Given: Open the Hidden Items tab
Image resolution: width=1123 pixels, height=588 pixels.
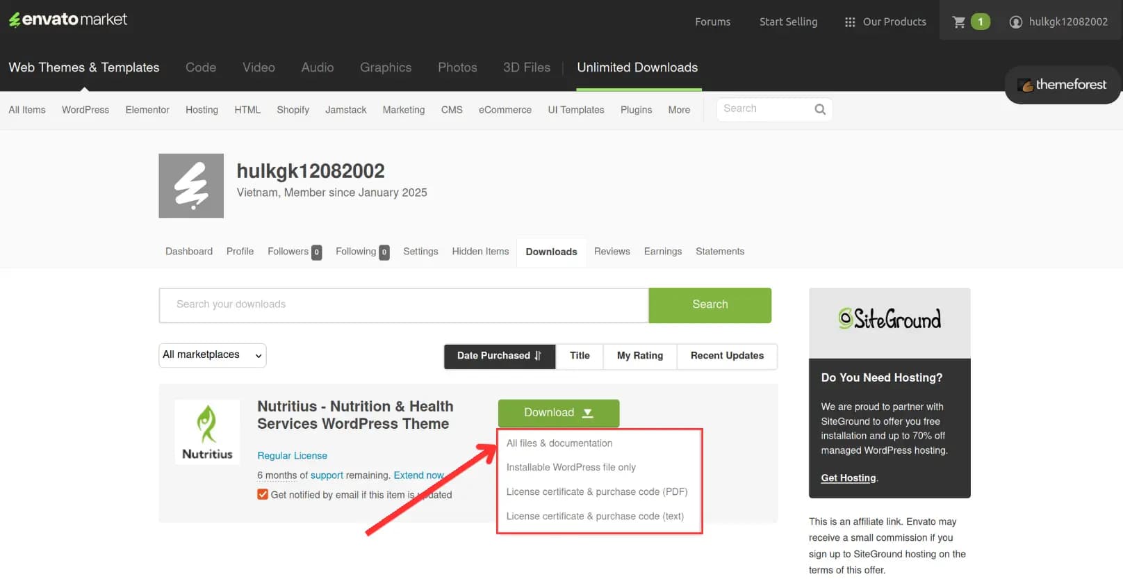Looking at the screenshot, I should click(x=480, y=252).
